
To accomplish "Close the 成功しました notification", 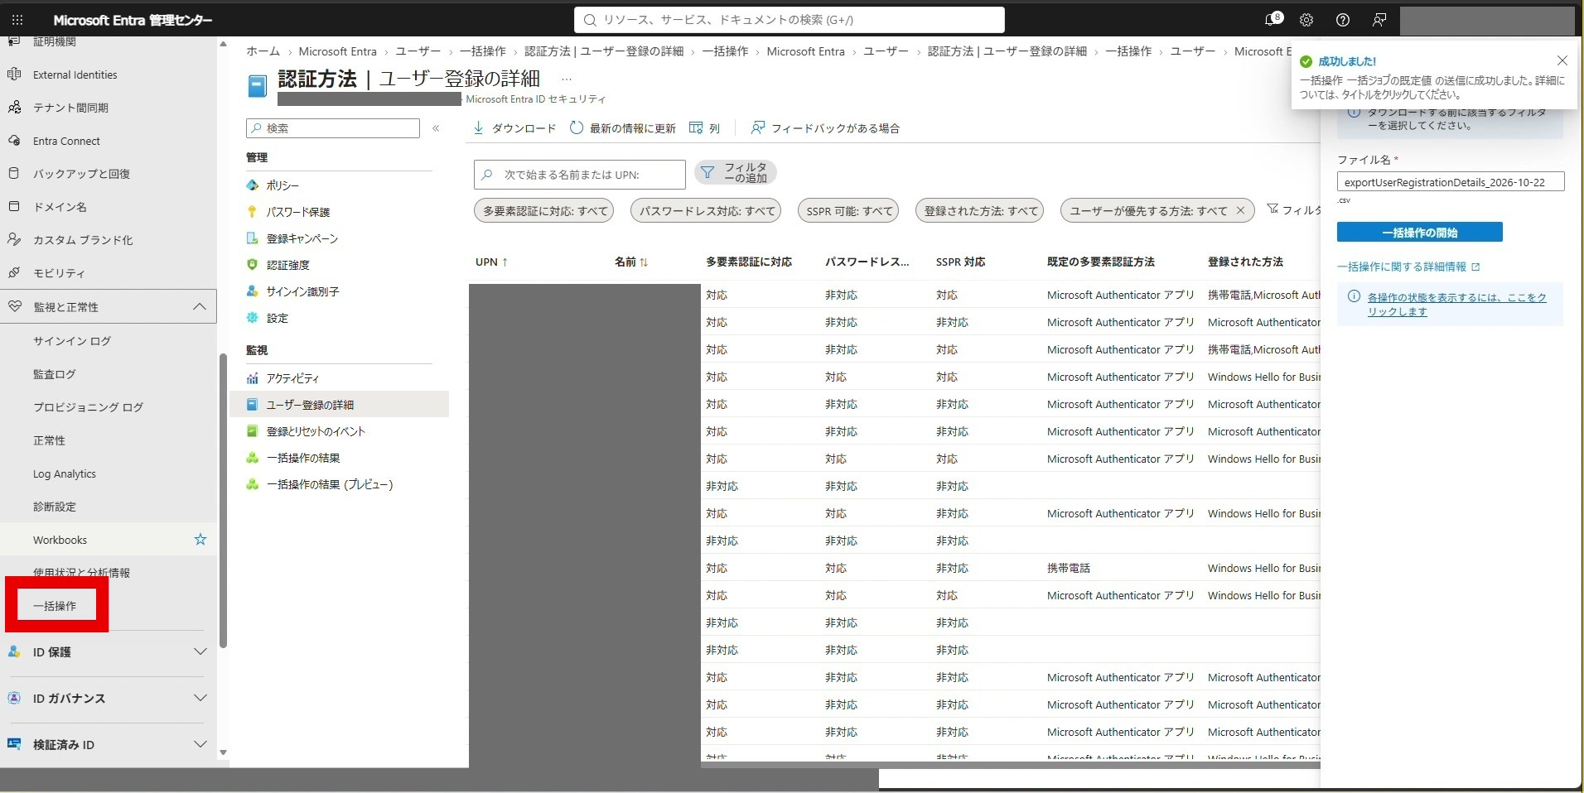I will tap(1562, 60).
